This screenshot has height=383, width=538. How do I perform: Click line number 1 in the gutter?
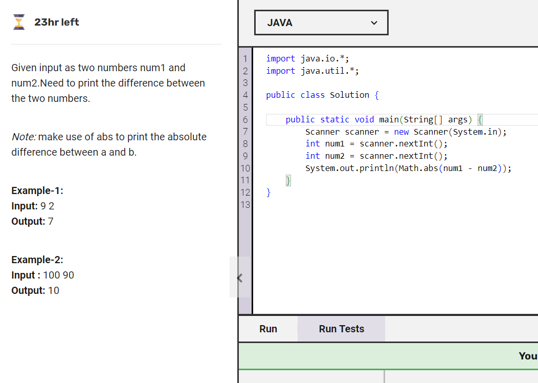click(245, 58)
